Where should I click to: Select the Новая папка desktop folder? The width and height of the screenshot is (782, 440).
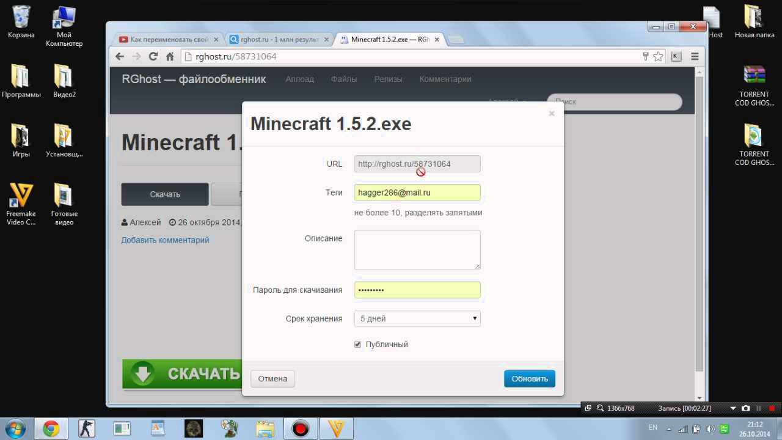[755, 22]
